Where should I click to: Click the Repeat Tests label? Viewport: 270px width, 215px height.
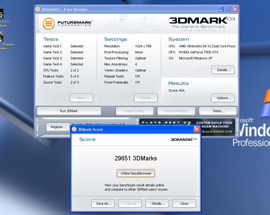[x=114, y=76]
